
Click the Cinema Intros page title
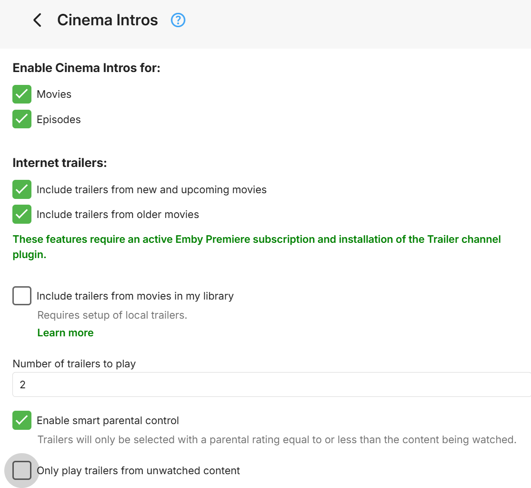[x=107, y=20]
